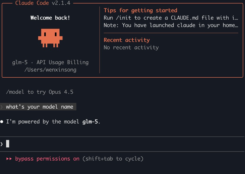
Task: Click the orange Claude mascot icon
Action: 50,37
